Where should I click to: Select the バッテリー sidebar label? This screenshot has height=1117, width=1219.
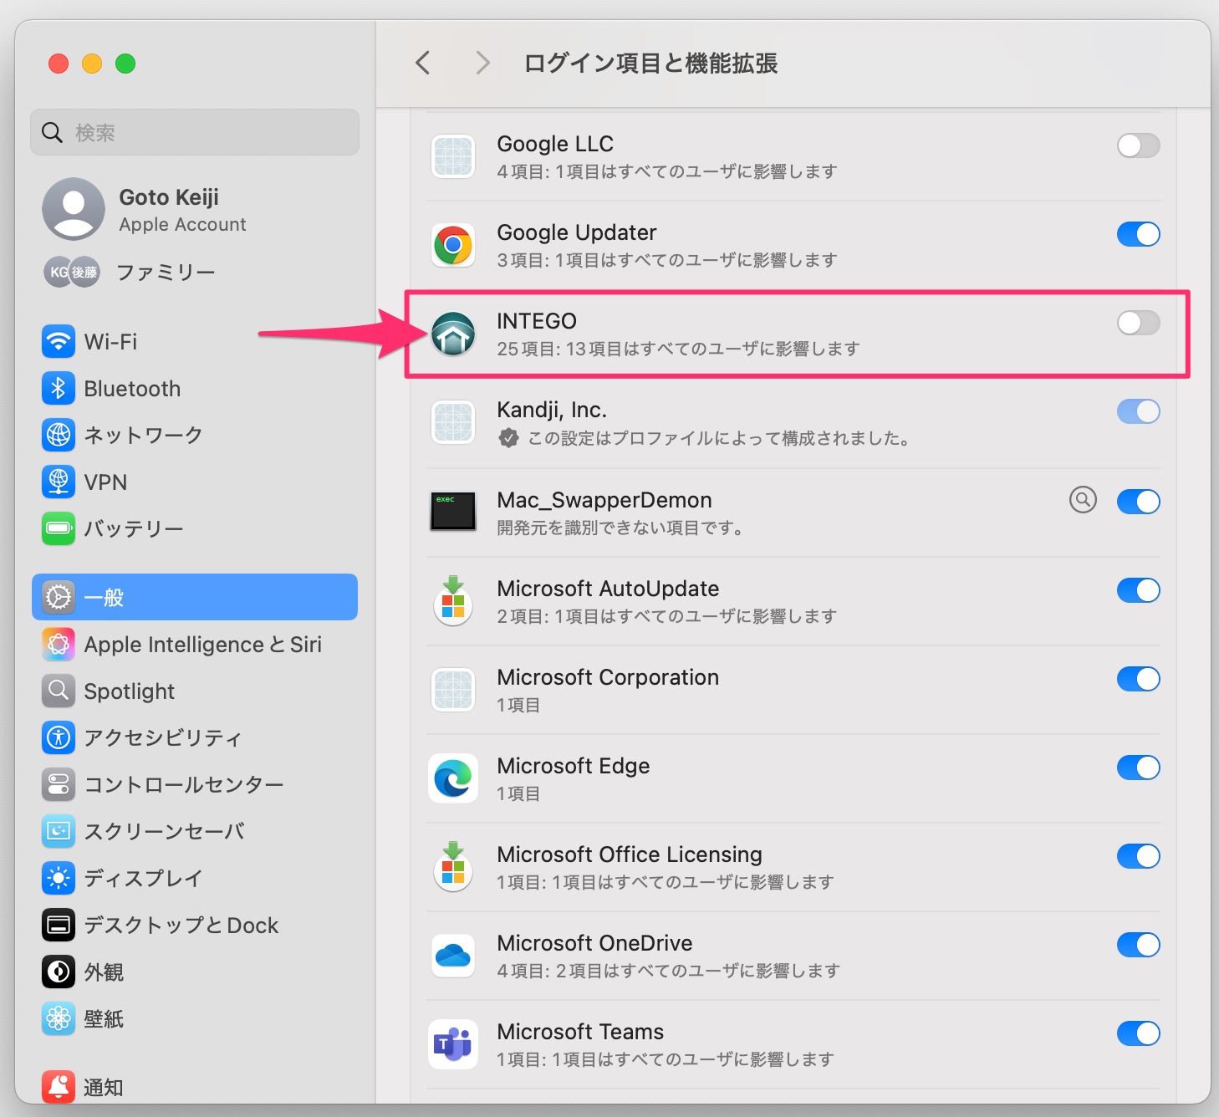(134, 528)
